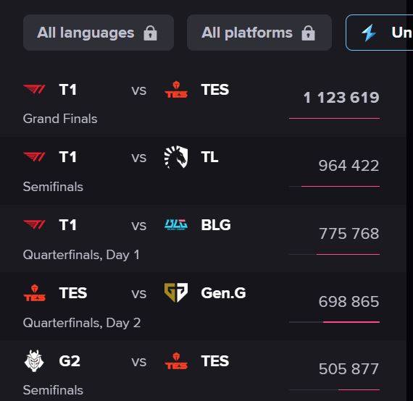Open the All languages filter dropdown
Viewport: 413px width, 401px height.
click(x=99, y=33)
